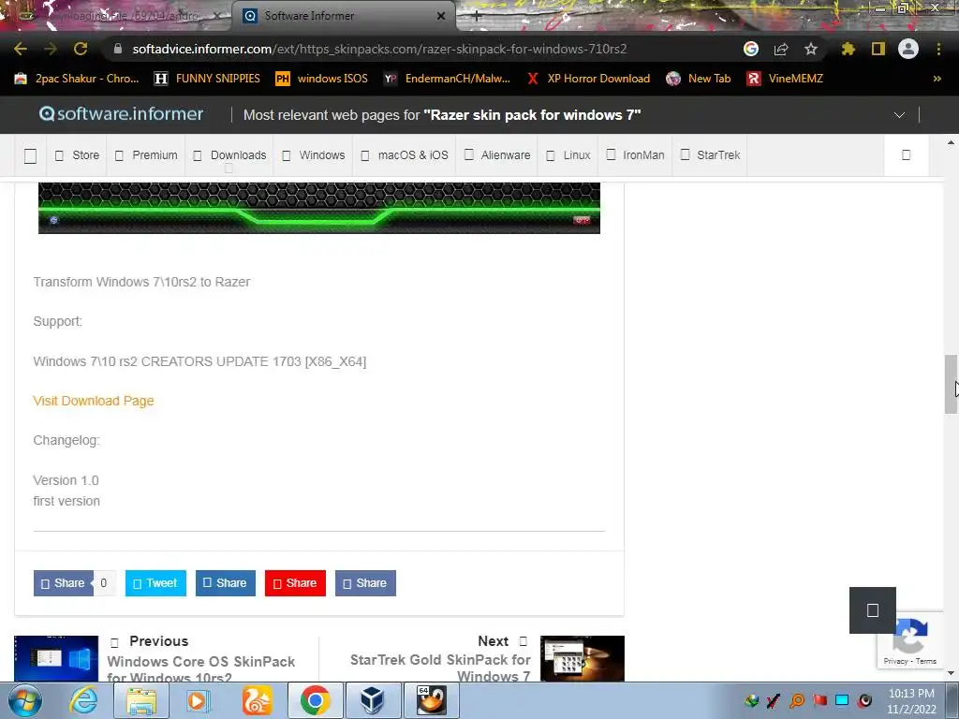Click the Windows Core OS SkinPack thumbnail
Viewport: 959px width, 719px height.
click(x=56, y=658)
